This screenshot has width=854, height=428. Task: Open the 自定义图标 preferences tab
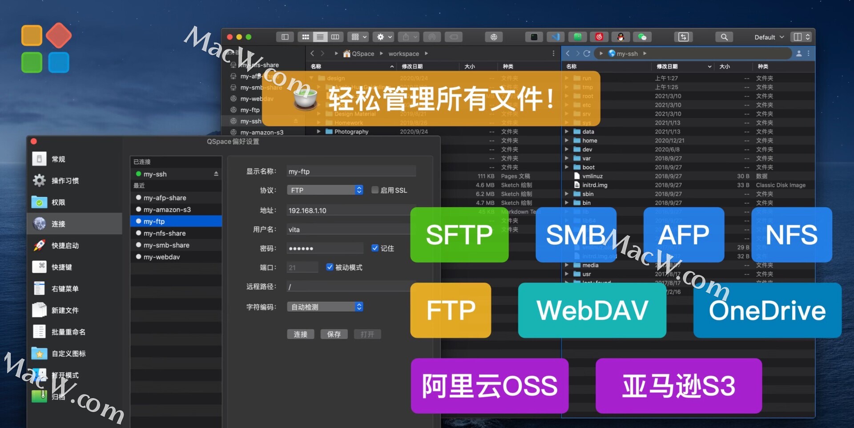75,353
